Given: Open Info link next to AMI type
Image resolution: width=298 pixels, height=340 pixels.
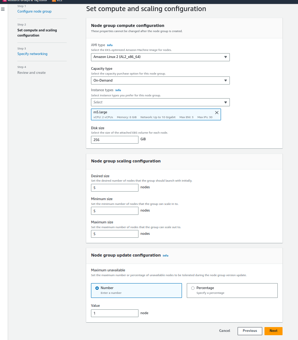Looking at the screenshot, I should [110, 45].
